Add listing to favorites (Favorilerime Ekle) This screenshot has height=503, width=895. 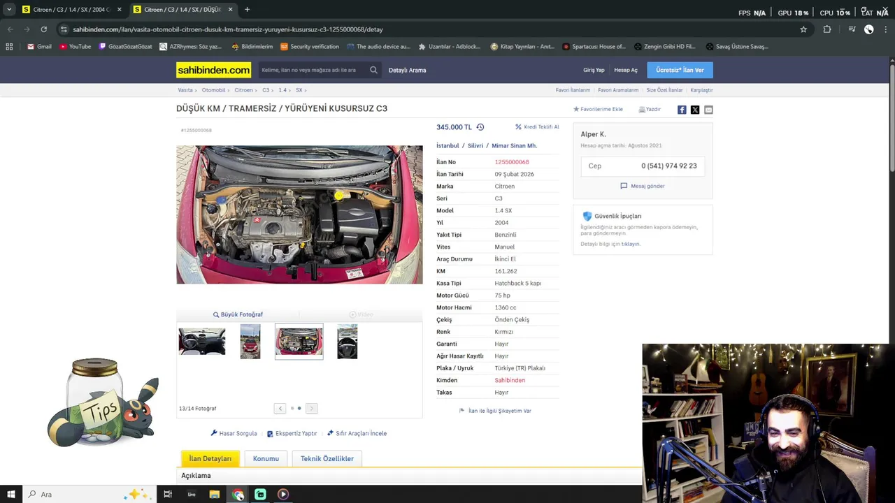(598, 109)
